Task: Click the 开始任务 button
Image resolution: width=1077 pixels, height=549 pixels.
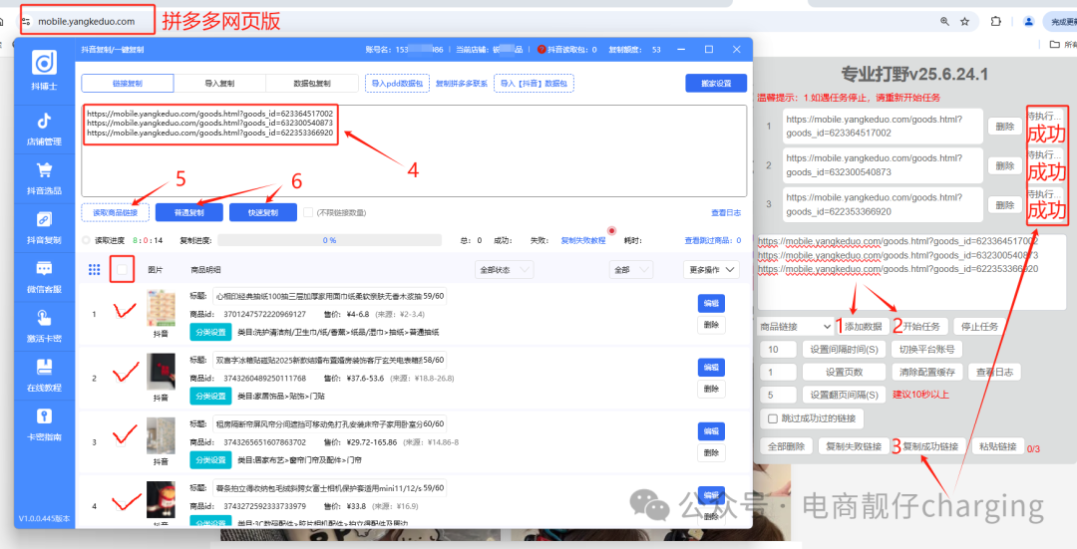Action: coord(921,327)
